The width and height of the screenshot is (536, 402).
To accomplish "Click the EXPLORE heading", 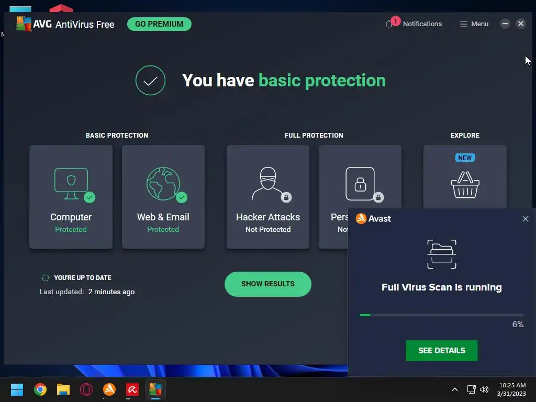I will pos(465,136).
